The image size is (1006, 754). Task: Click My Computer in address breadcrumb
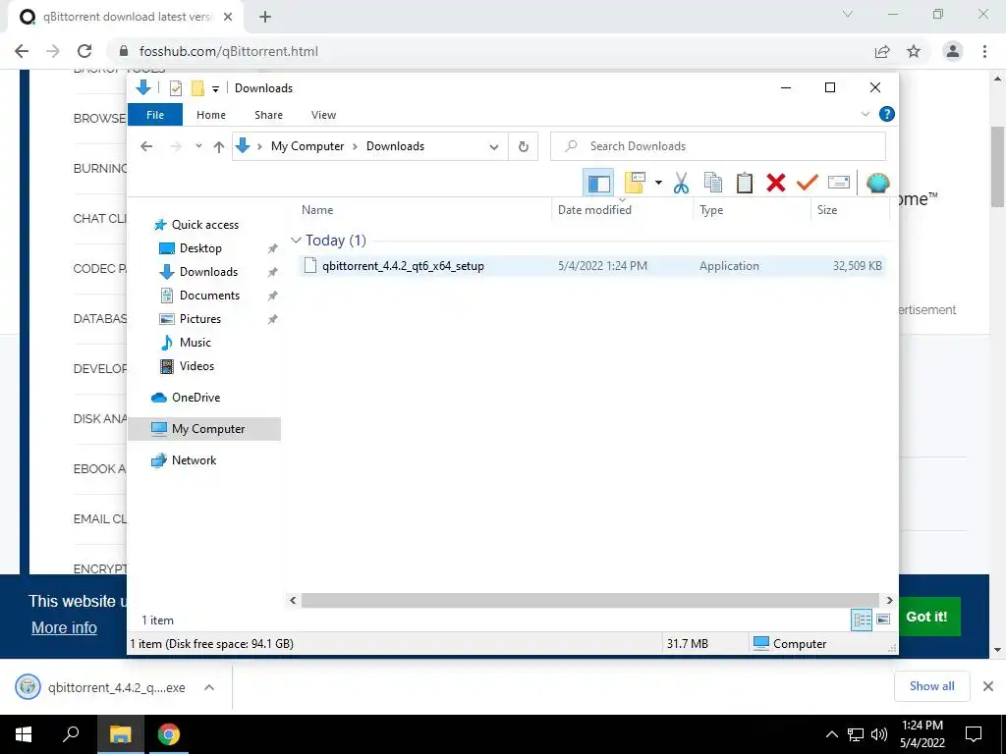click(307, 146)
